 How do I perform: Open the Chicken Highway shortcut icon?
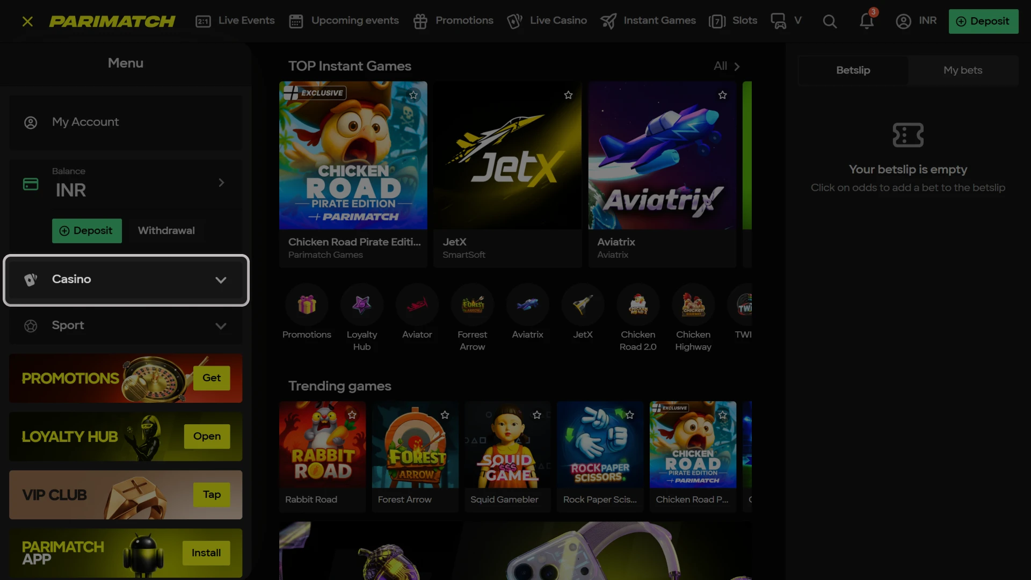click(693, 305)
